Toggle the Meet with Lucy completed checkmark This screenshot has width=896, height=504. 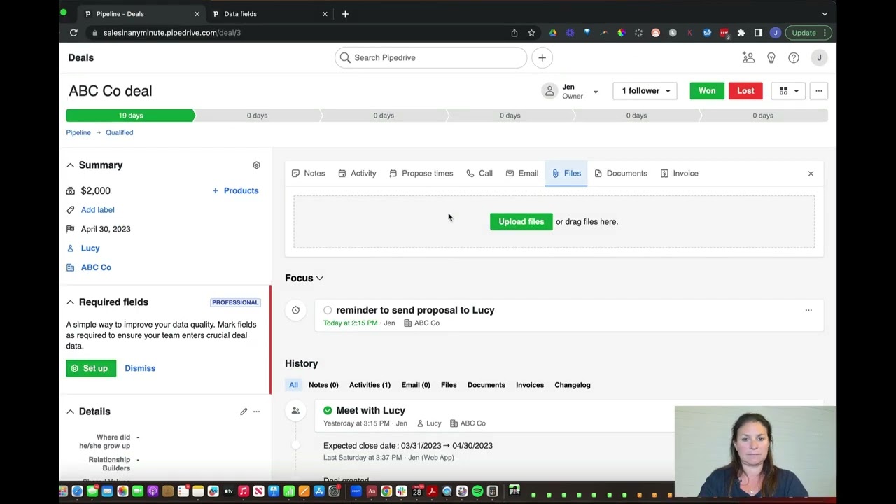(x=328, y=411)
